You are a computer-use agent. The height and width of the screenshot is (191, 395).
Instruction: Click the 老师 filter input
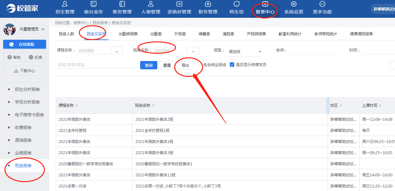(x=311, y=51)
